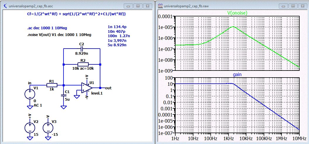
Task: Click the gain trace label
Action: click(x=237, y=75)
